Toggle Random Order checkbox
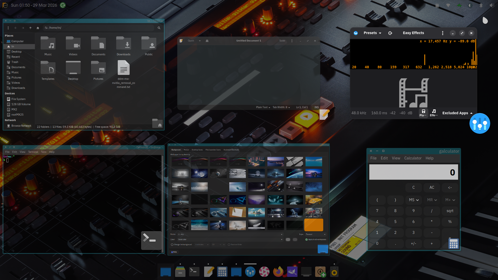This screenshot has width=498, height=280. 229,244
